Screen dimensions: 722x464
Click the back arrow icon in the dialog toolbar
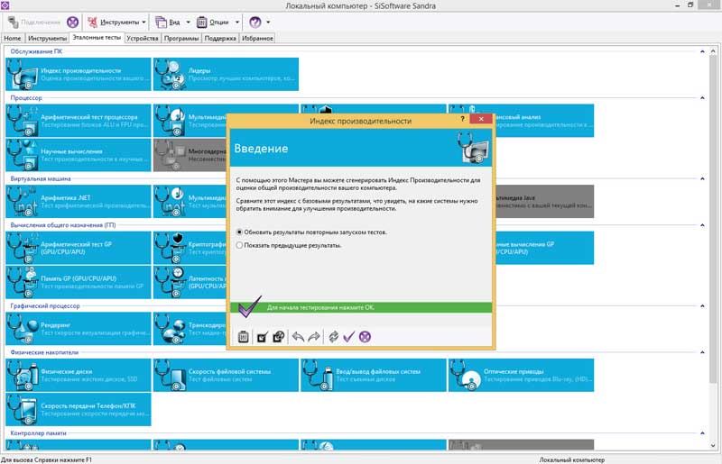pyautogui.click(x=298, y=337)
